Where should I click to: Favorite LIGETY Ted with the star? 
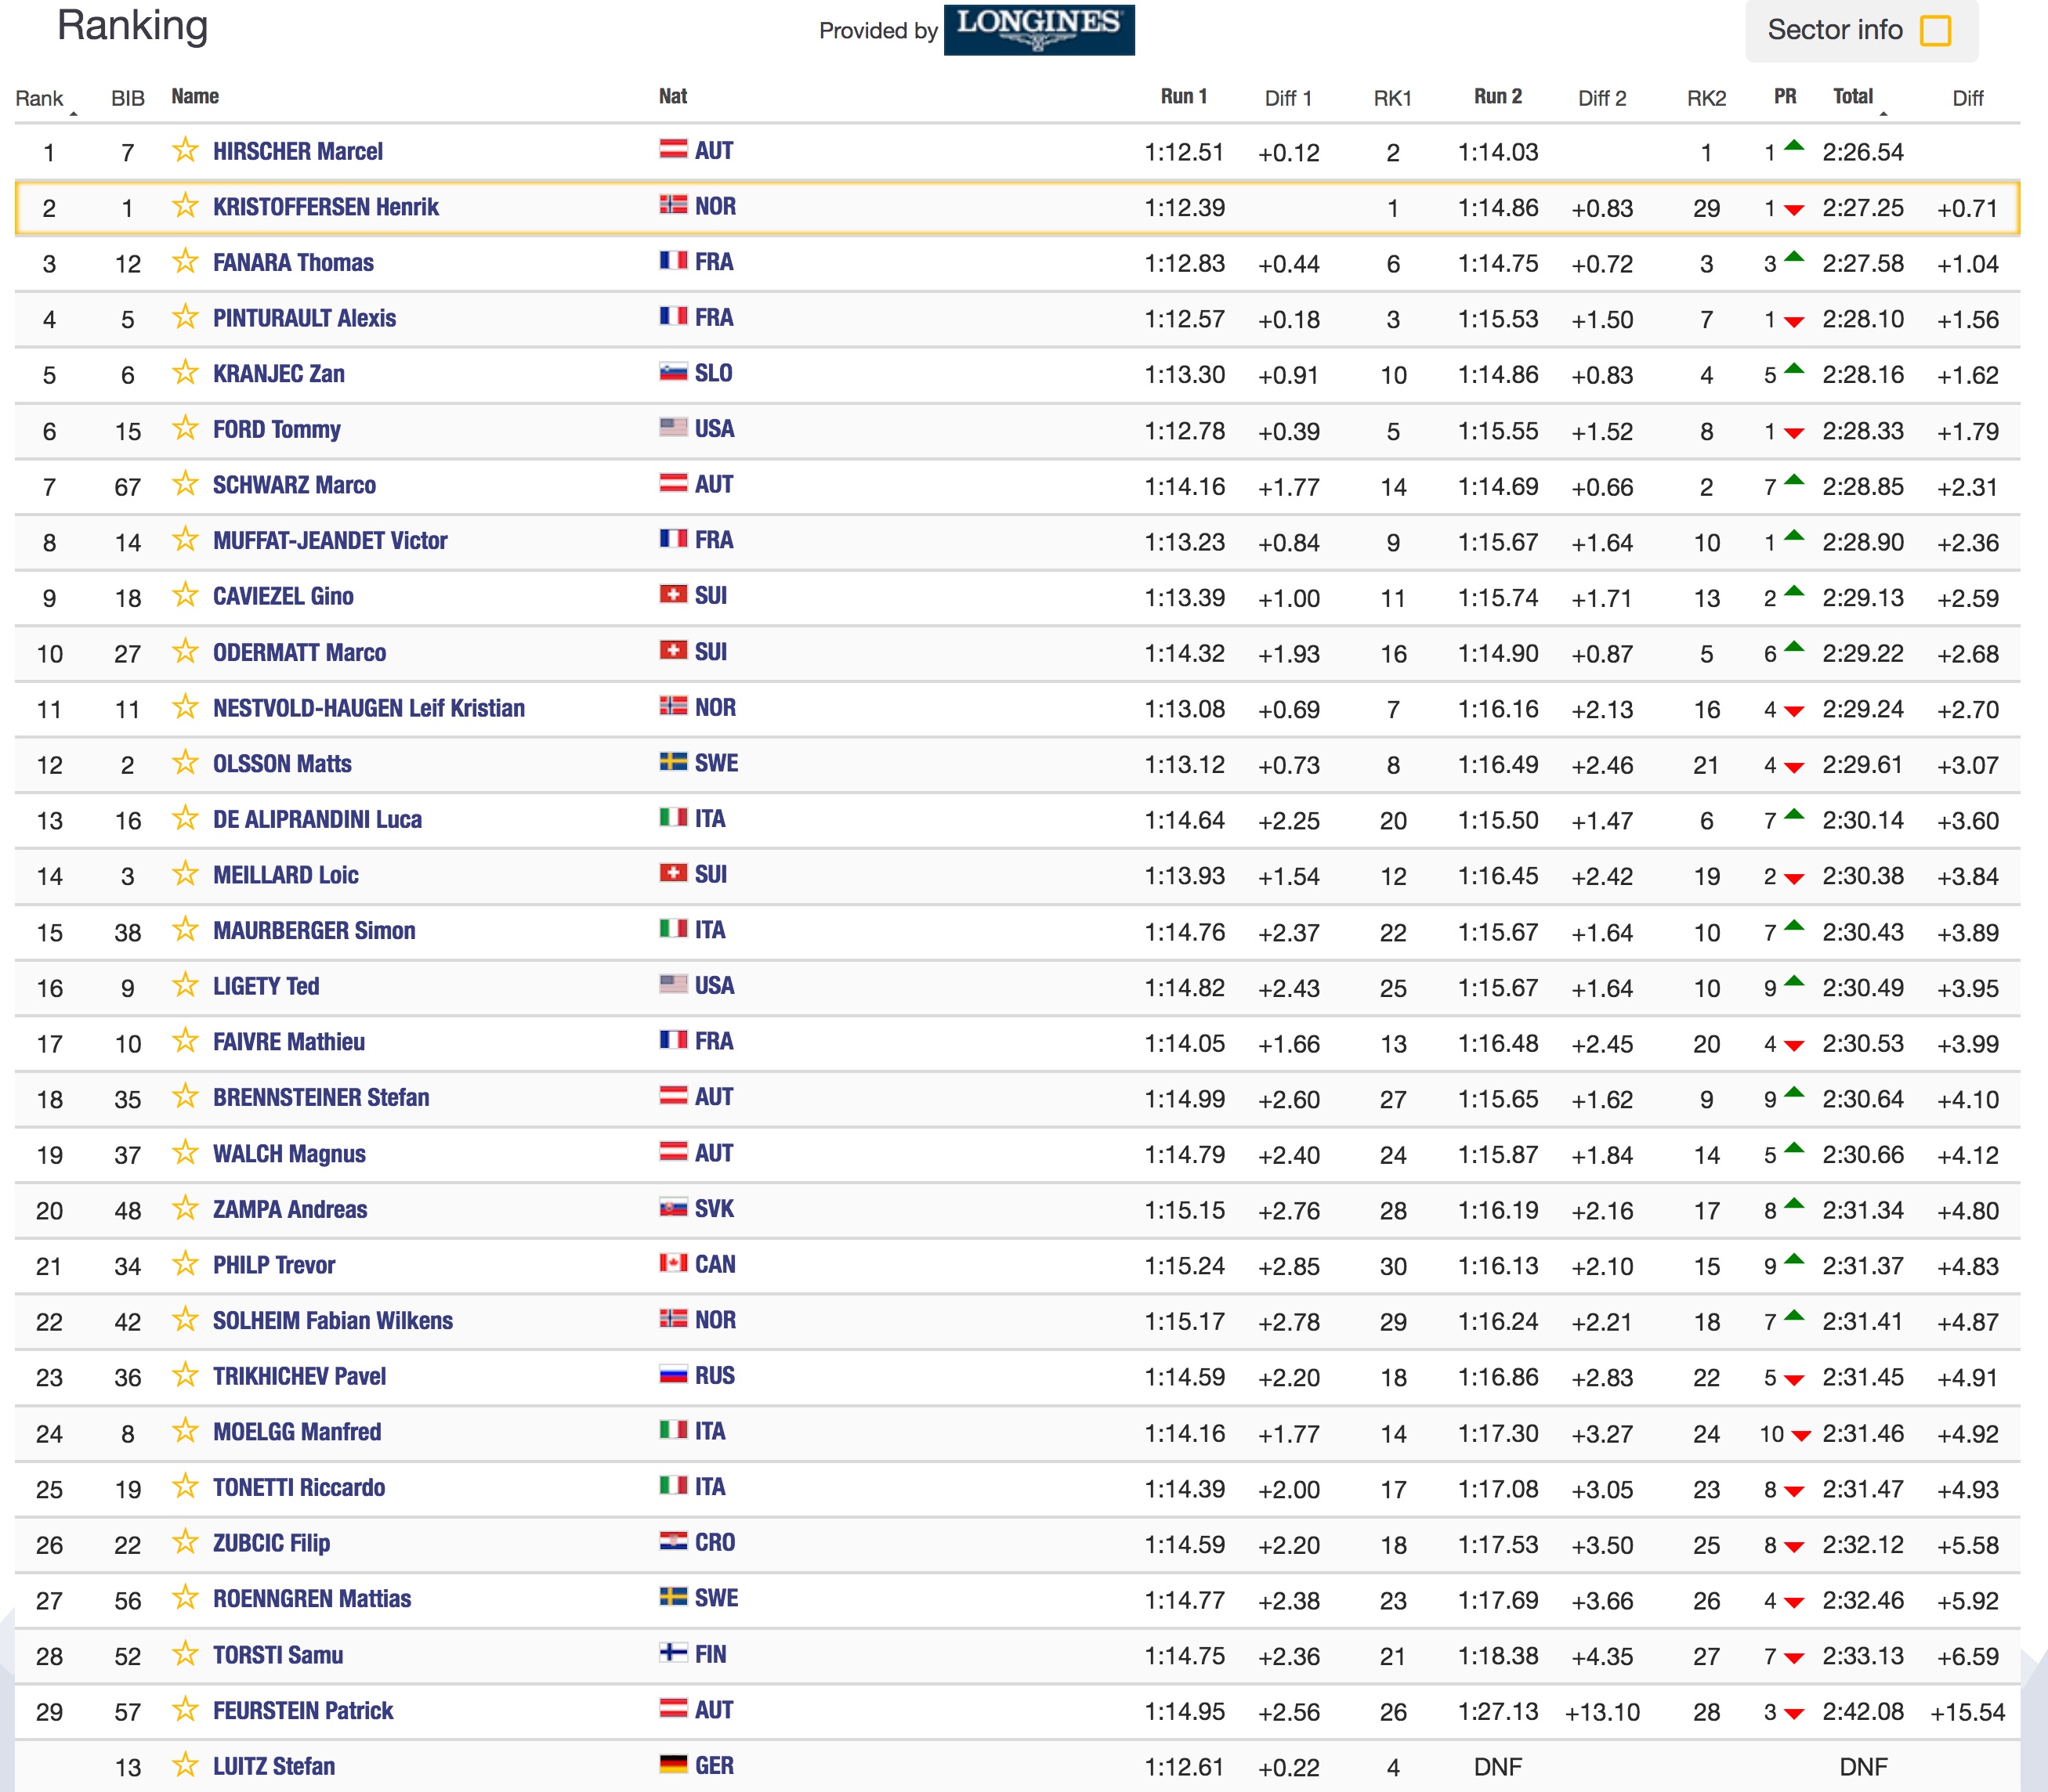185,987
